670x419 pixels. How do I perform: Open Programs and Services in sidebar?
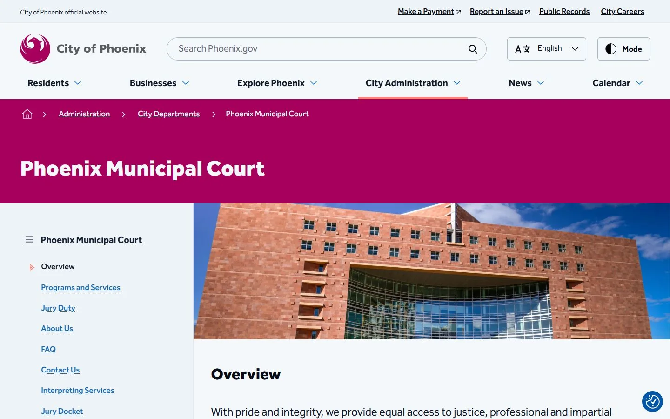pos(80,288)
